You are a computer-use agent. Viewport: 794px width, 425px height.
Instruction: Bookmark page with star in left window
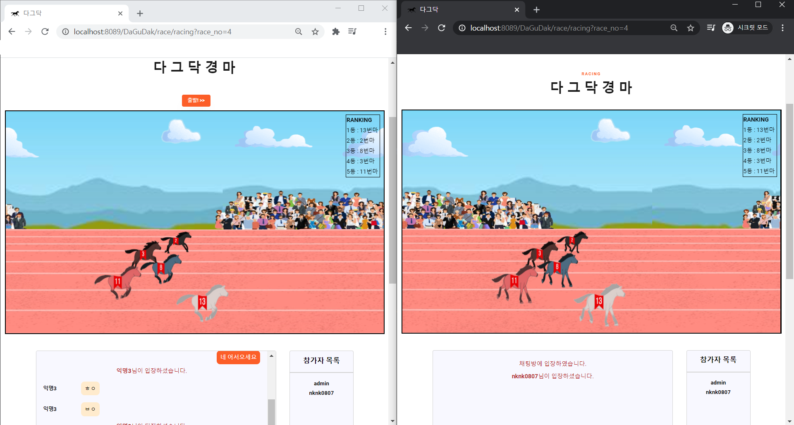[315, 31]
